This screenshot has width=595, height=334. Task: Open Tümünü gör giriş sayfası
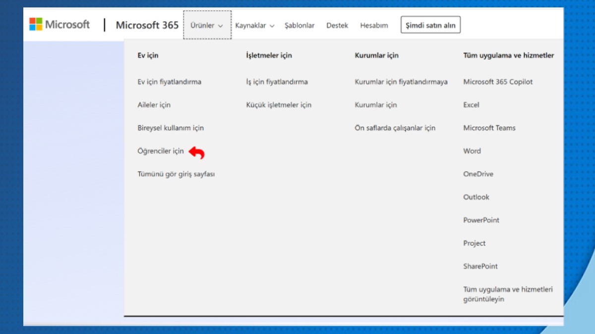click(176, 174)
